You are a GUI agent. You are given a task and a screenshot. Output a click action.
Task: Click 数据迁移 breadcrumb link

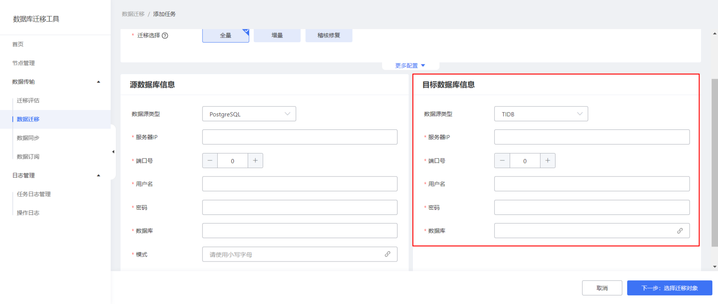(133, 14)
